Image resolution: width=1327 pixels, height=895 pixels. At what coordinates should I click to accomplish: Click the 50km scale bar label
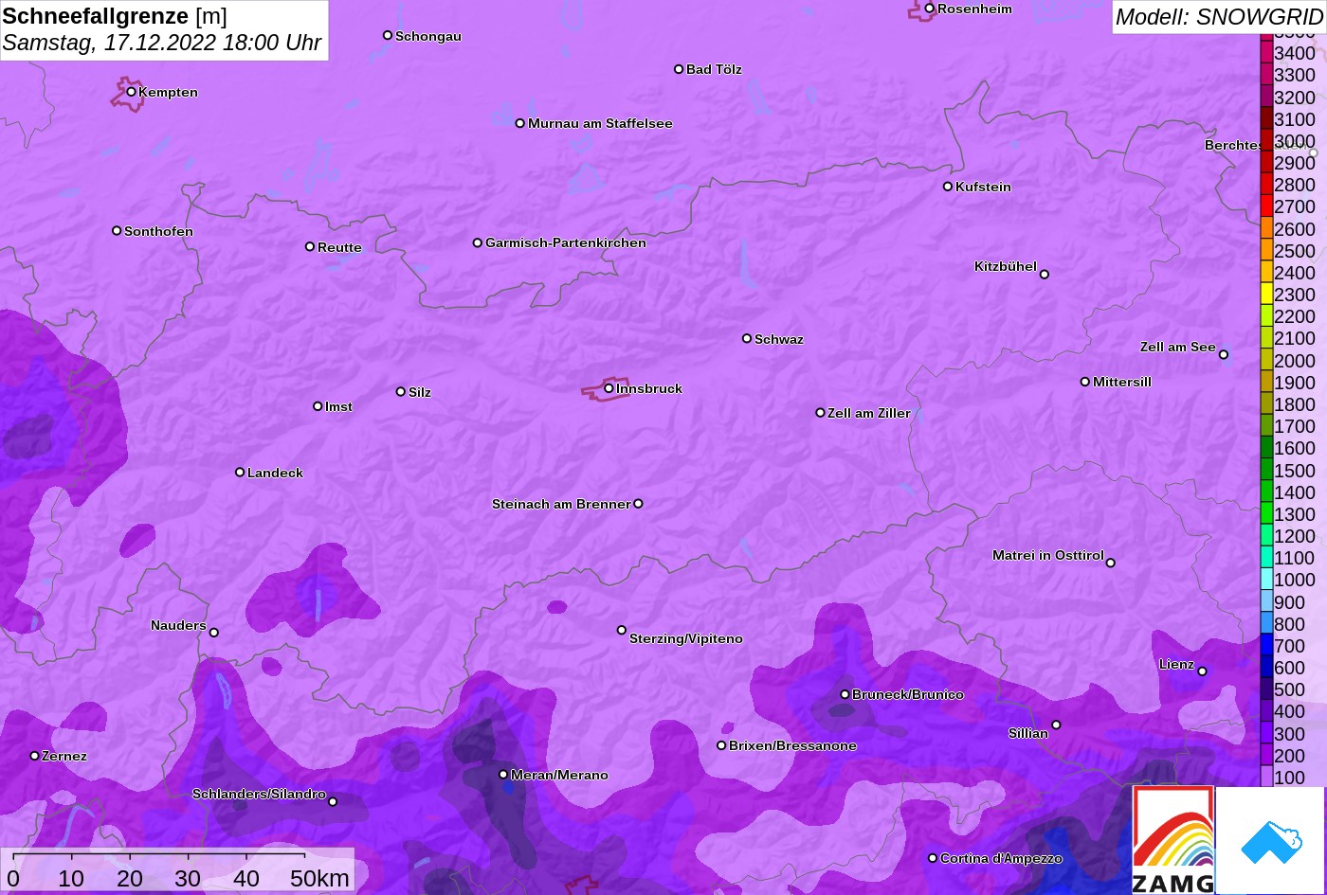point(319,878)
